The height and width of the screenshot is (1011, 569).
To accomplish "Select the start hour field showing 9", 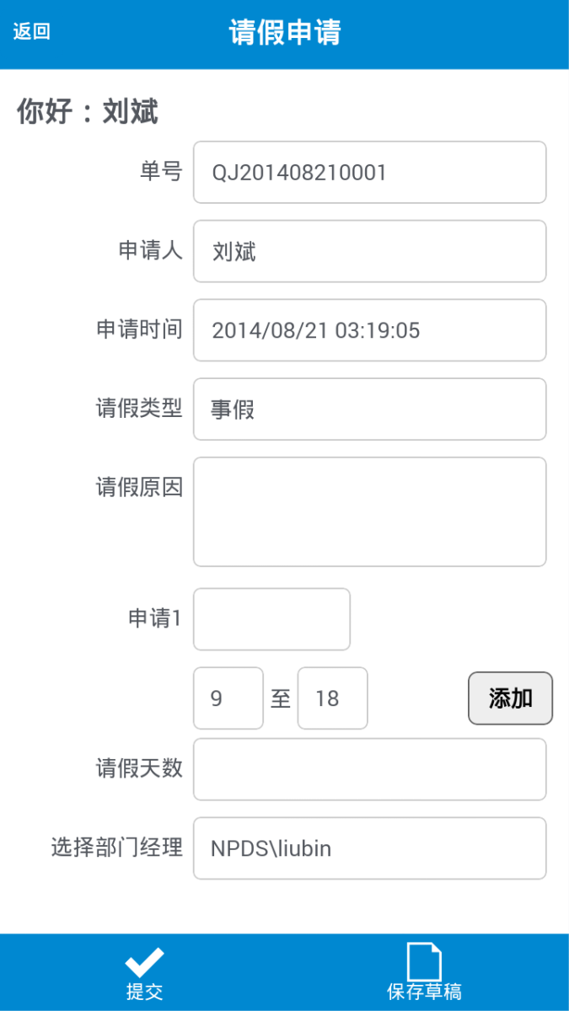I will coord(228,698).
